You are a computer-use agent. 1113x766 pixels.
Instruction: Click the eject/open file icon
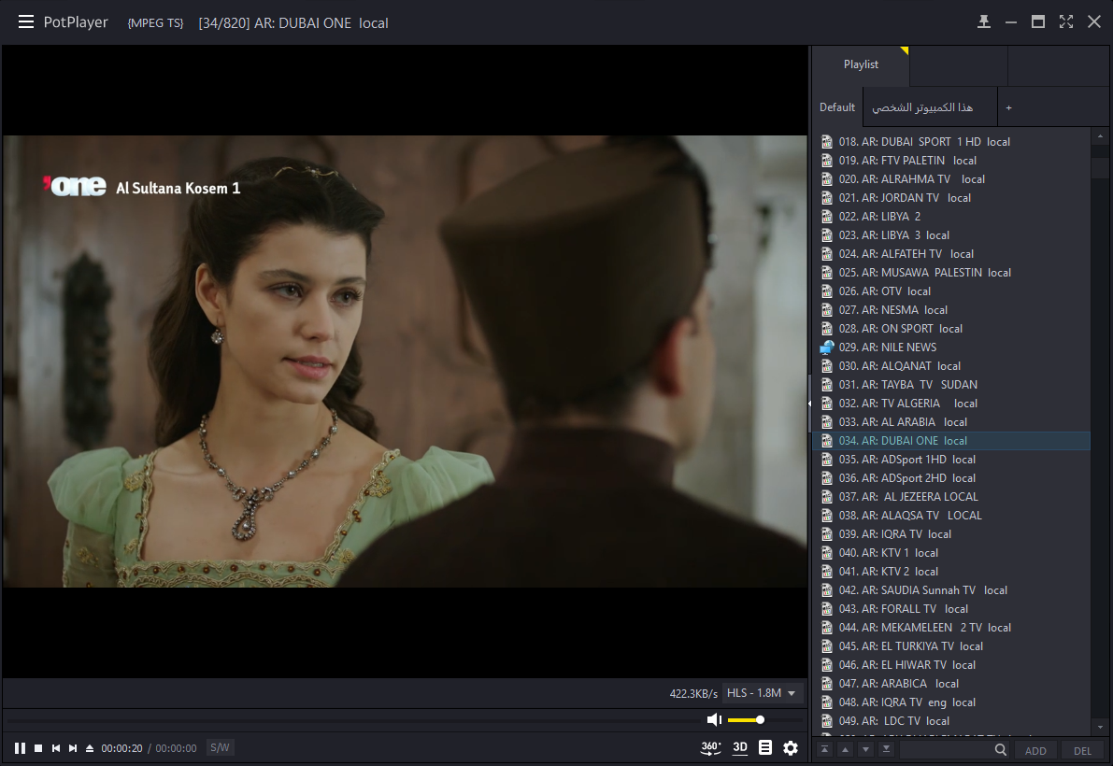90,748
